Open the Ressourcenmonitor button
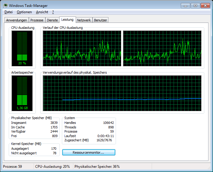 pyautogui.click(x=89, y=152)
